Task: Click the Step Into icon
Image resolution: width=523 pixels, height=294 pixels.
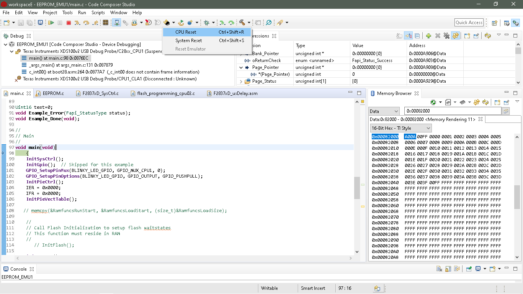Action: tap(77, 23)
